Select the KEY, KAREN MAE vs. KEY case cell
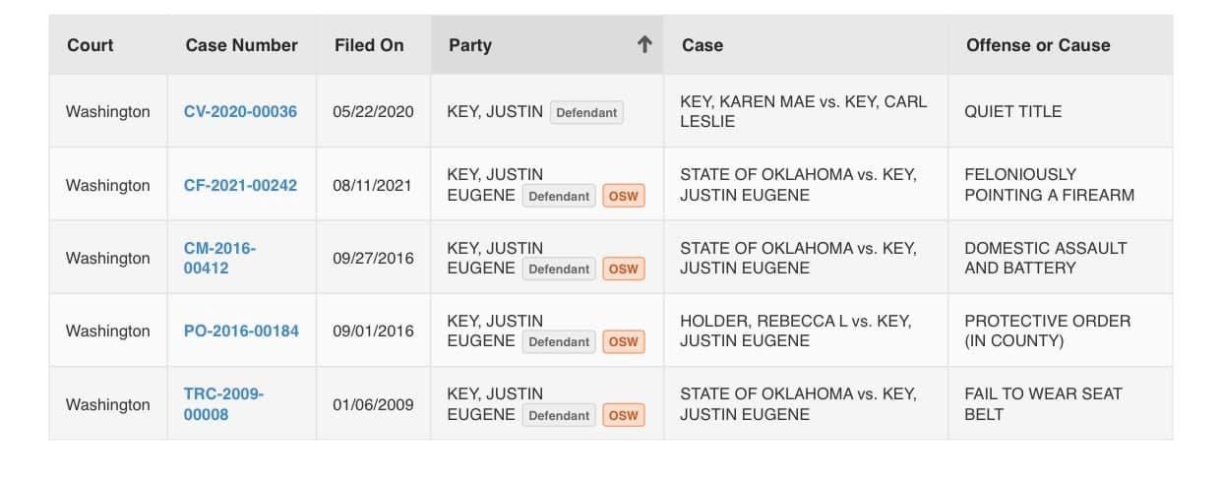The width and height of the screenshot is (1222, 481). pos(806,111)
